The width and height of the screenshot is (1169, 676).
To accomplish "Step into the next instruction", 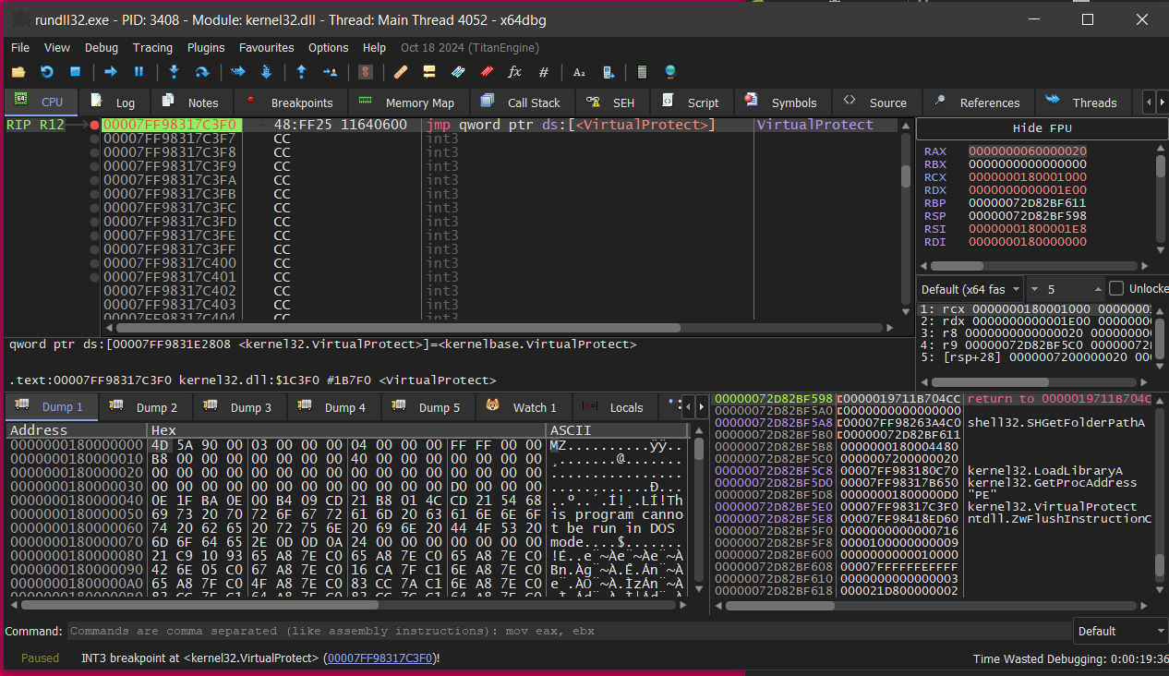I will tap(174, 72).
